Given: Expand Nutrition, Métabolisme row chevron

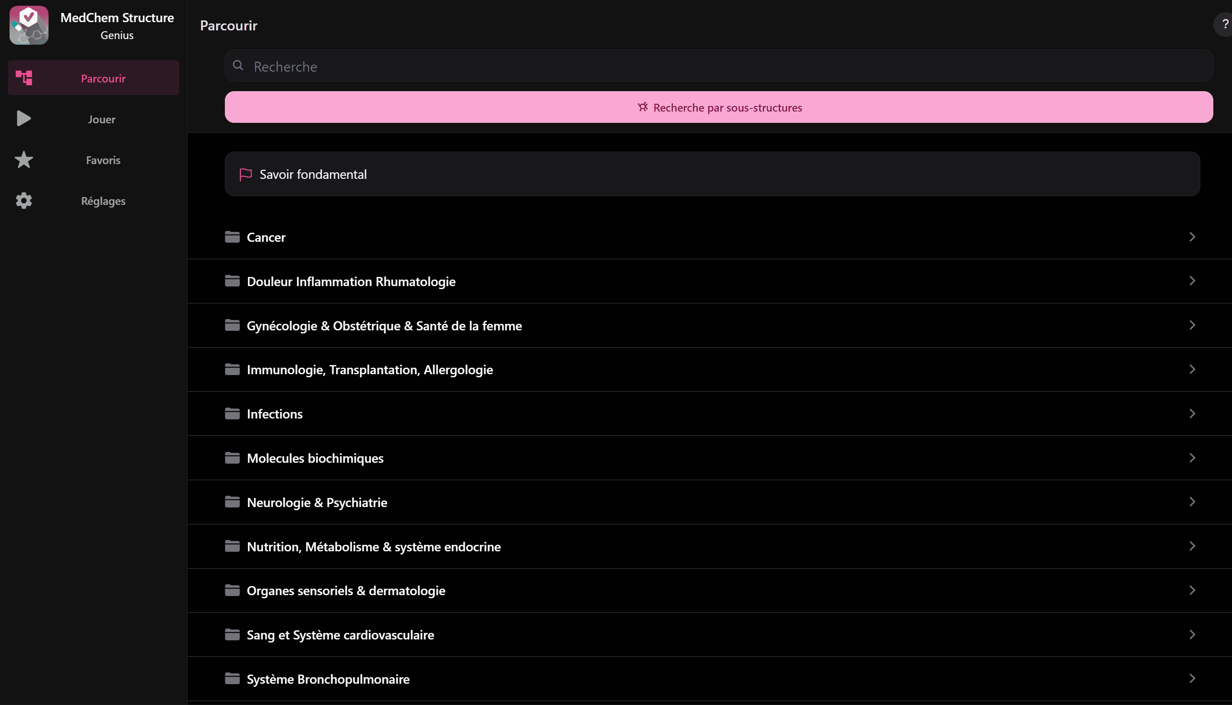Looking at the screenshot, I should point(1192,546).
